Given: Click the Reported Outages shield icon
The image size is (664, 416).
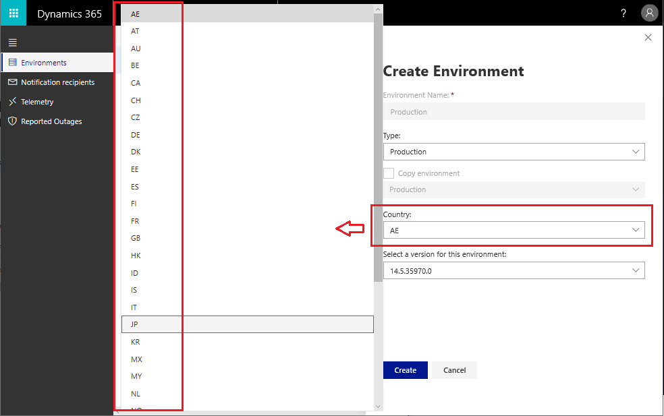Looking at the screenshot, I should tap(13, 121).
